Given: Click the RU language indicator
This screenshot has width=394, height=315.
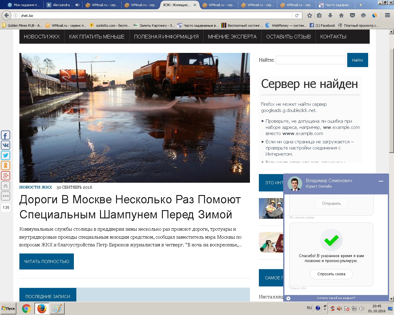Looking at the screenshot, I should click(309, 308).
